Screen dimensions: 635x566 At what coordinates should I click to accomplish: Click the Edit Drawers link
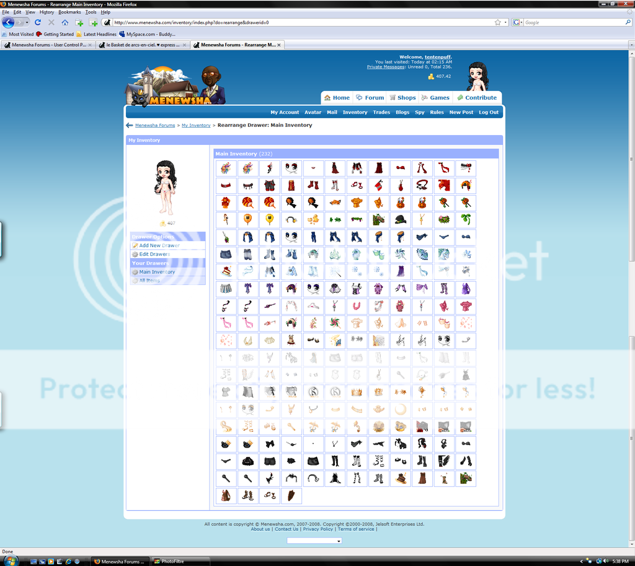pyautogui.click(x=154, y=255)
